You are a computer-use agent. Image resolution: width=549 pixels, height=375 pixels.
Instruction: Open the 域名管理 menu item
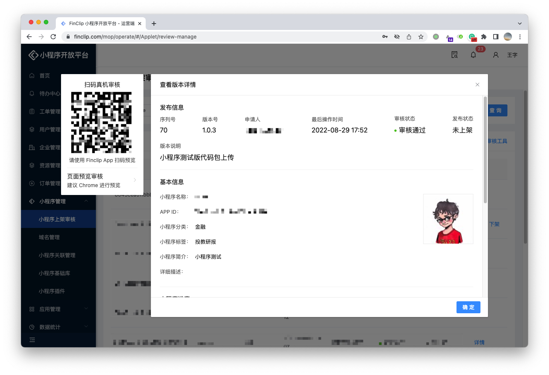(49, 237)
